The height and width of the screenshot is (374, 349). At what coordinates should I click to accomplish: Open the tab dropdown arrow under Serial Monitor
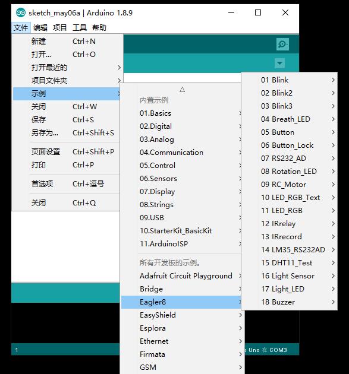click(279, 64)
